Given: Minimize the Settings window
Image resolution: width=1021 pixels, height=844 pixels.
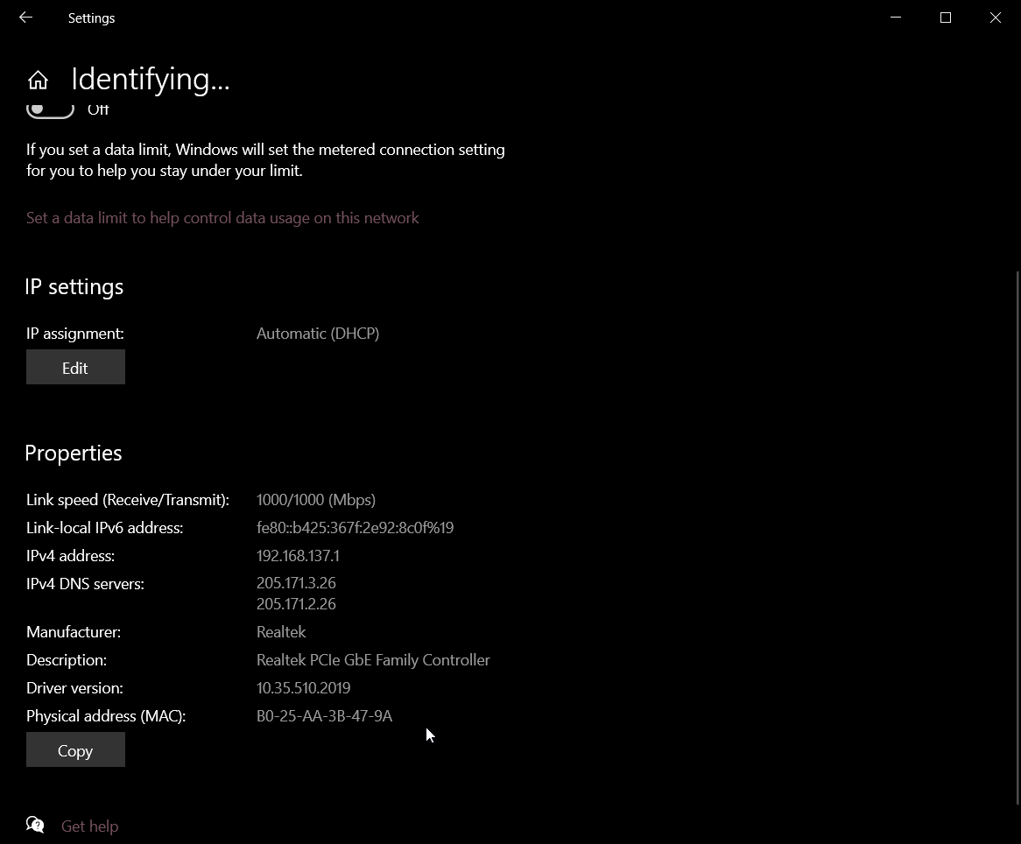Looking at the screenshot, I should click(895, 18).
